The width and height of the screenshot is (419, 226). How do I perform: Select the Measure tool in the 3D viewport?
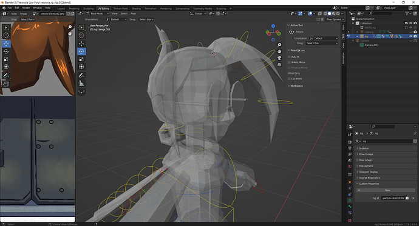[x=81, y=84]
